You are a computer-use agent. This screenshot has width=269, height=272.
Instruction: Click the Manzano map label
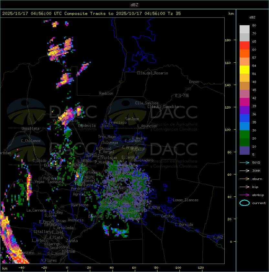(27, 253)
